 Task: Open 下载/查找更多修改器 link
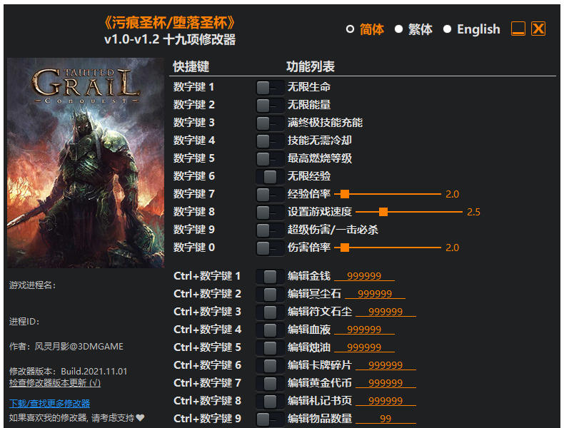(50, 404)
